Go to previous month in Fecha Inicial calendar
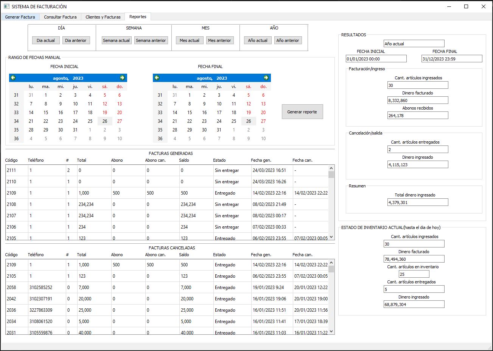The height and width of the screenshot is (351, 493). coord(13,78)
